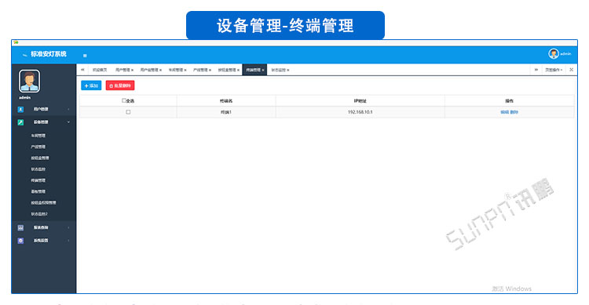The image size is (589, 305).
Task: Click the admin name under sidebar avatar
Action: [x=25, y=97]
